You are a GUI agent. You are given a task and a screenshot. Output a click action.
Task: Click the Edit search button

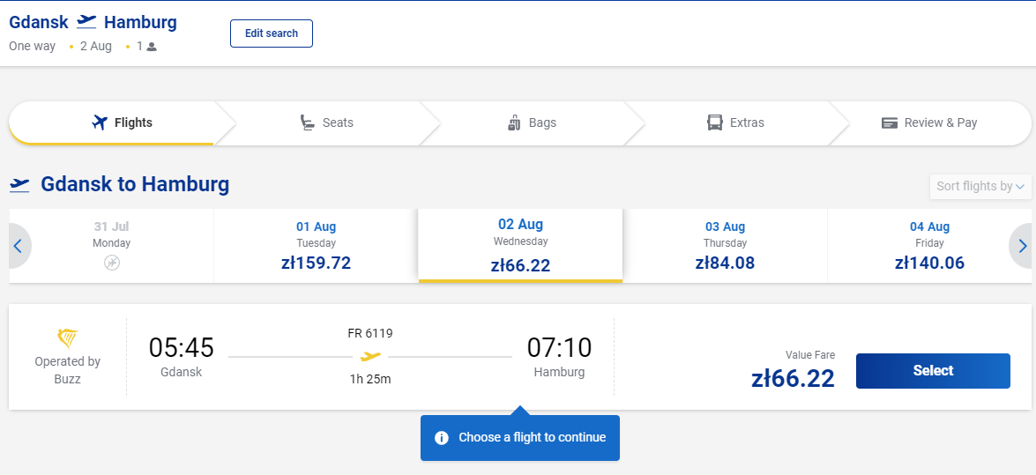(x=271, y=33)
